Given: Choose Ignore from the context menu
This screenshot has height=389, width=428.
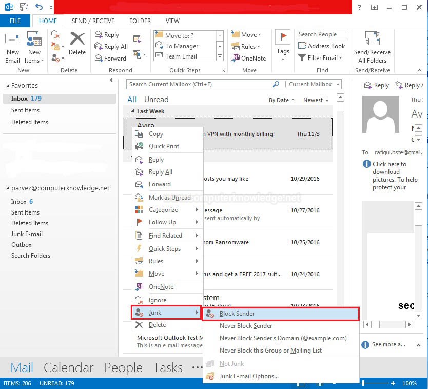Looking at the screenshot, I should click(x=168, y=300).
